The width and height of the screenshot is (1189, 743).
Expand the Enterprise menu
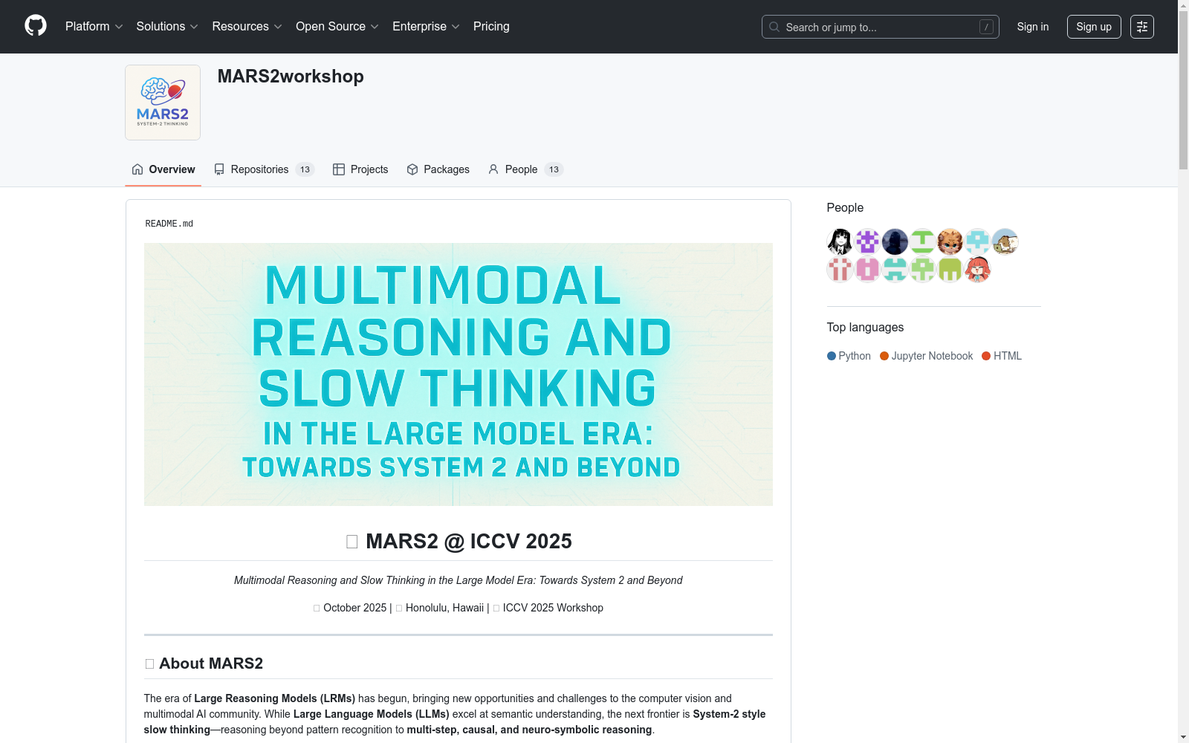coord(426,27)
